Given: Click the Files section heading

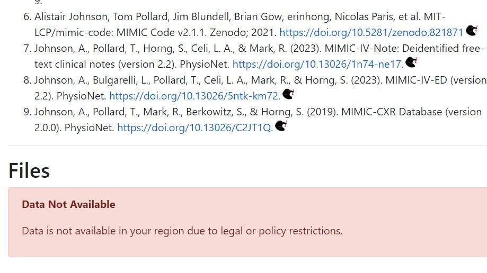Looking at the screenshot, I should (29, 170).
